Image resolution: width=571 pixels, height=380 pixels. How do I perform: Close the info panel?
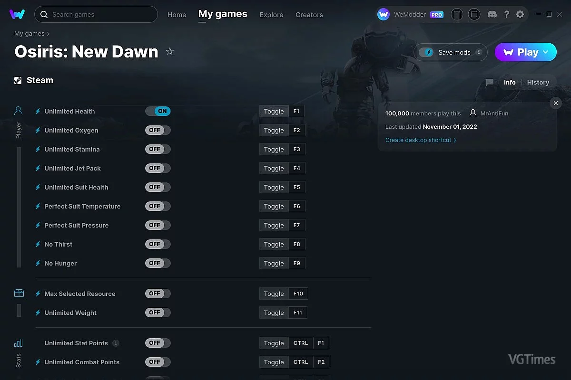556,103
